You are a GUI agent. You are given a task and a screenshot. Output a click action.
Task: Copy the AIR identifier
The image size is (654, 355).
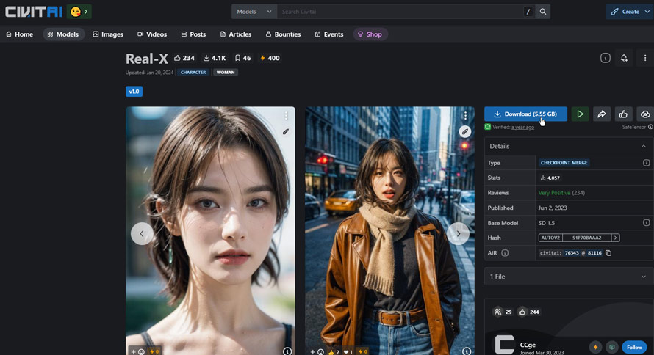click(608, 253)
